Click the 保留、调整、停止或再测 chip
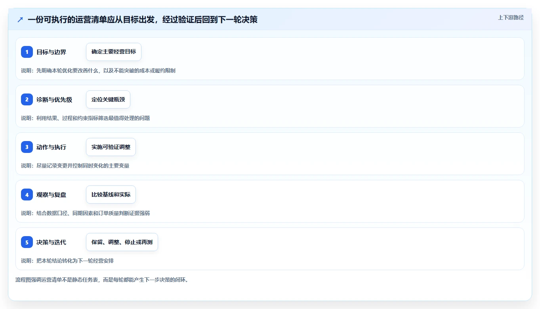The height and width of the screenshot is (309, 540). tap(122, 242)
